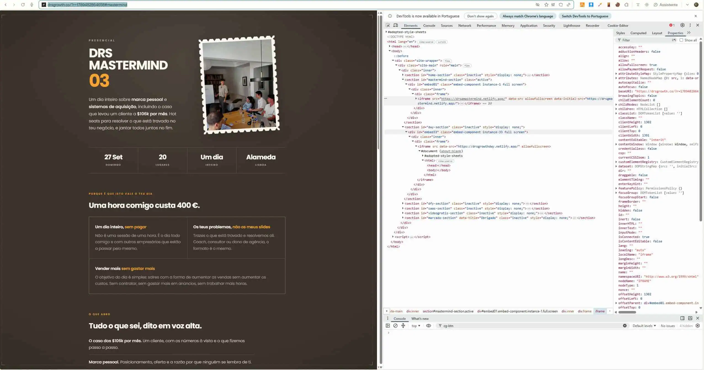
Task: Select section#mastermind-section.active in the breadcrumb
Action: pos(448,311)
